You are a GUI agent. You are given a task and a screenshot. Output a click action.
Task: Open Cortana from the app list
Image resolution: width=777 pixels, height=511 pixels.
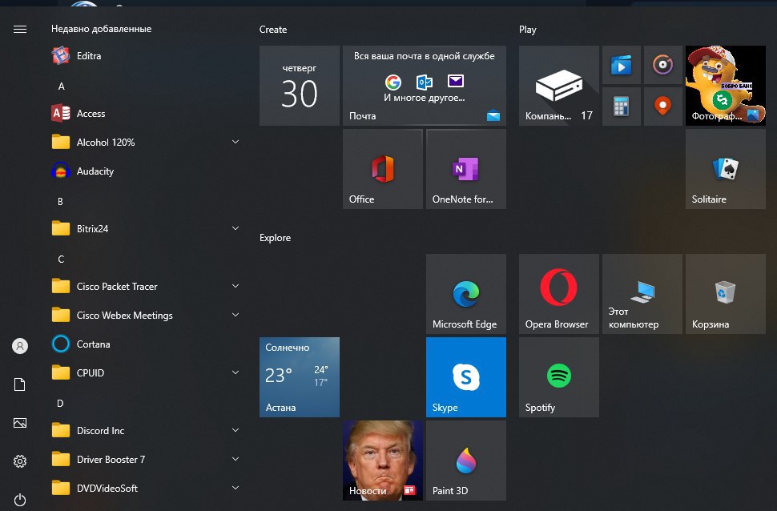pyautogui.click(x=146, y=344)
